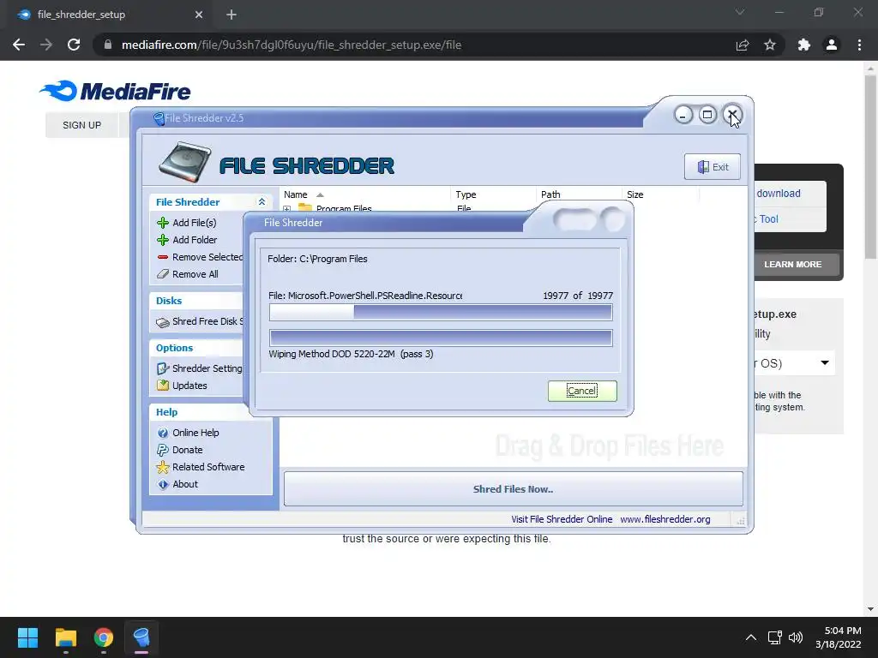This screenshot has height=658, width=878.
Task: Click the Visit File Shredder Online link
Action: click(x=562, y=519)
